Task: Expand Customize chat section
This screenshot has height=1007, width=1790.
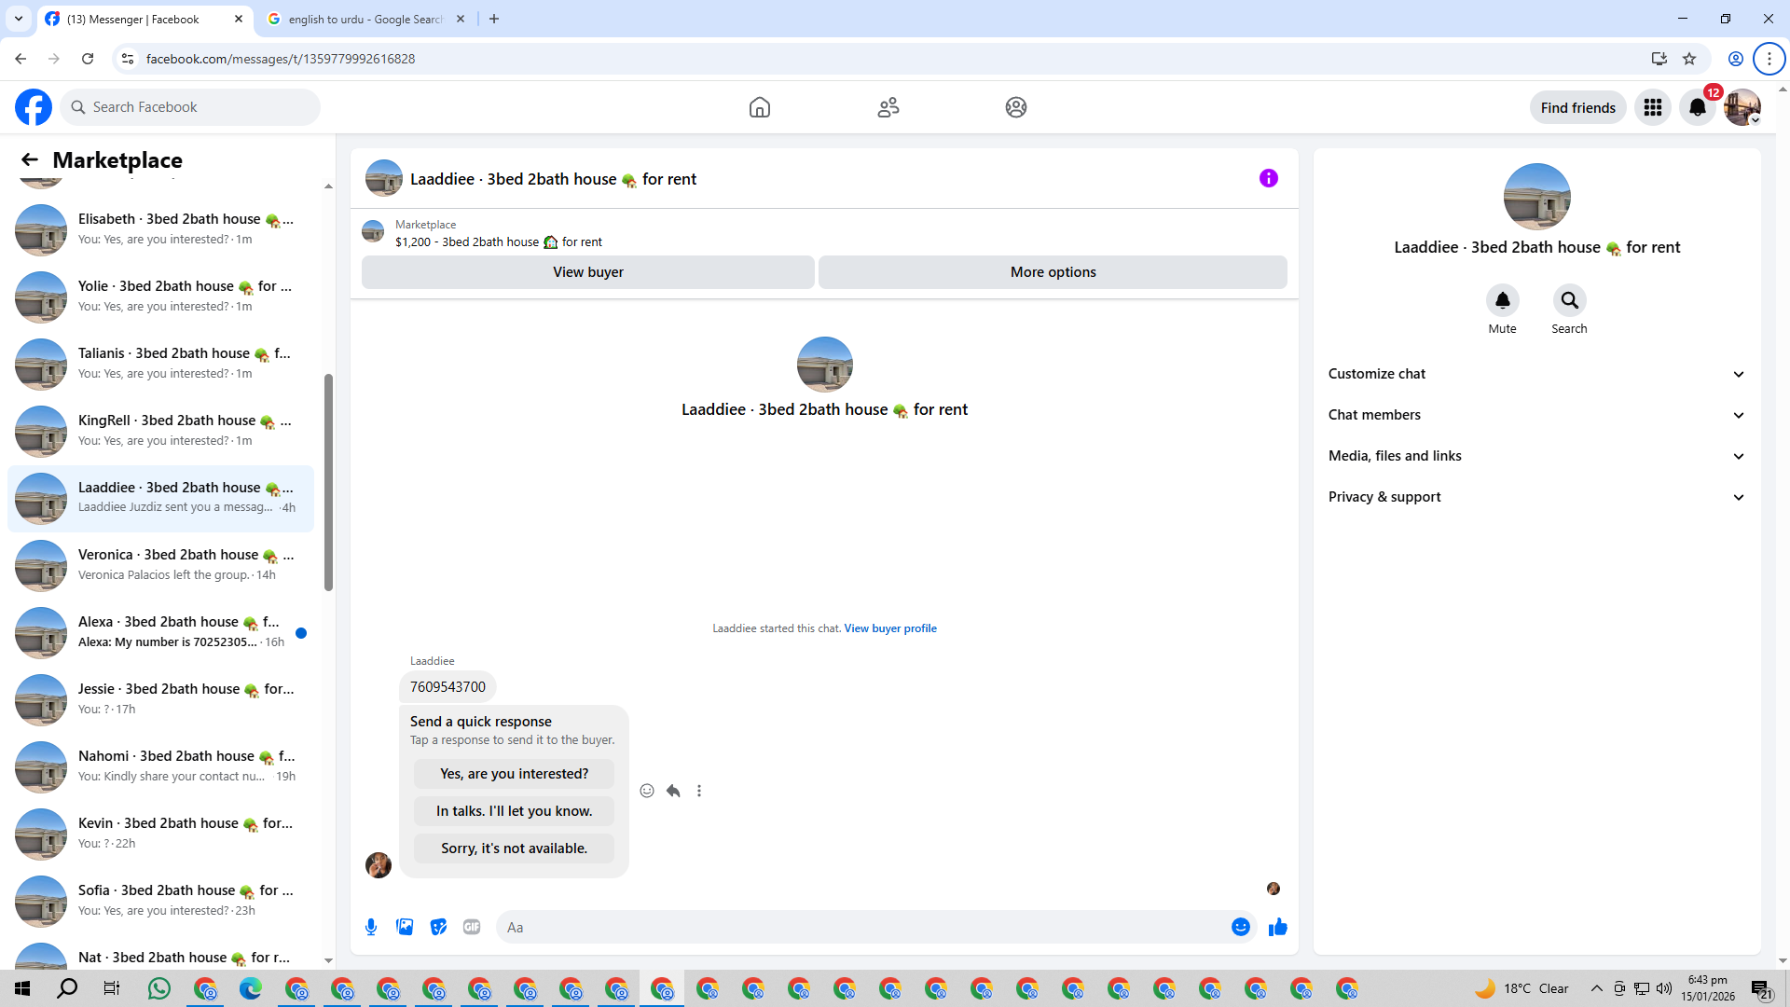Action: [x=1536, y=374]
